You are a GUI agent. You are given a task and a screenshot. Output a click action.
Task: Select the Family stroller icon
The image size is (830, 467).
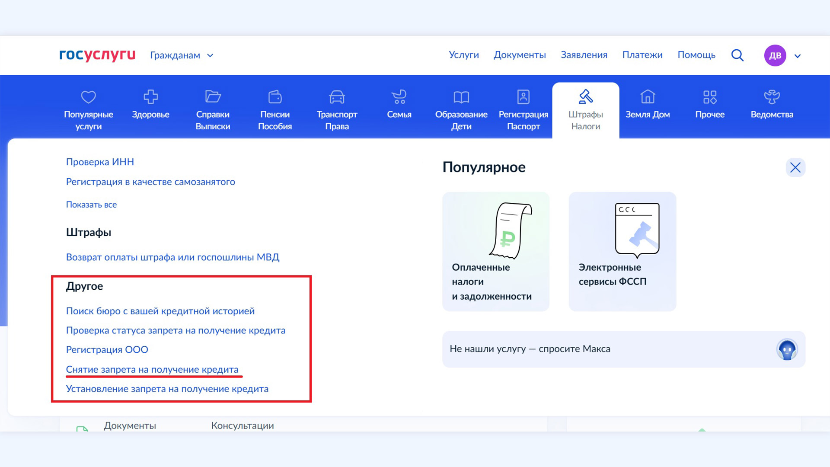[399, 96]
